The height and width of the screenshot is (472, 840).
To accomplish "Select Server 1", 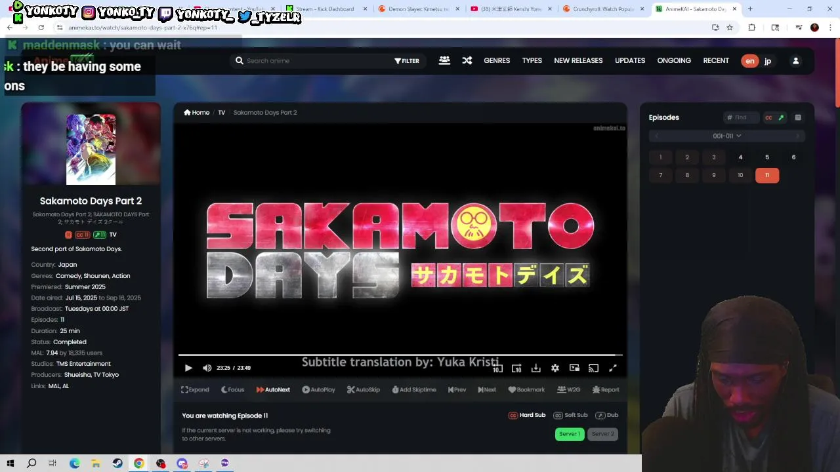I will coord(570,434).
